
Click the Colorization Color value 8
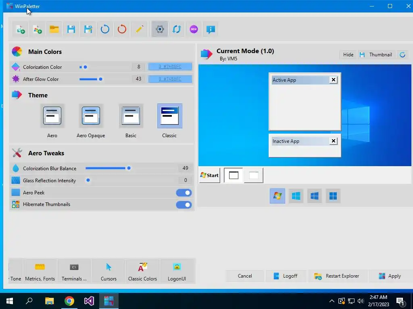click(x=139, y=67)
